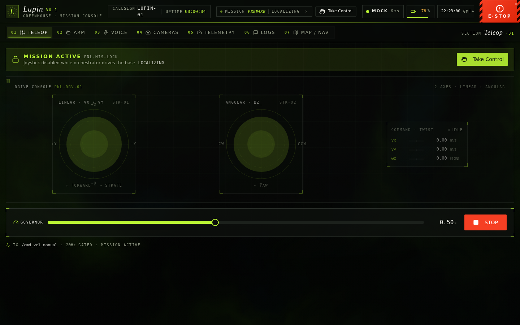Click the governor gauge icon
520x325 pixels.
pyautogui.click(x=16, y=222)
